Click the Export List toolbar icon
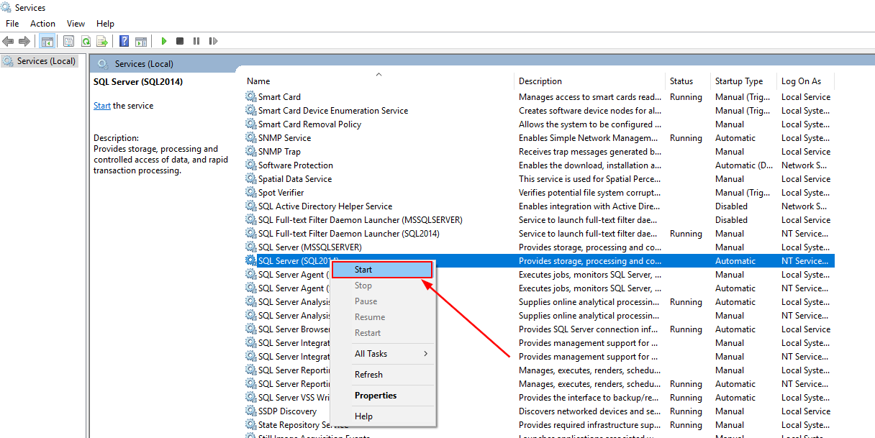 pyautogui.click(x=103, y=41)
